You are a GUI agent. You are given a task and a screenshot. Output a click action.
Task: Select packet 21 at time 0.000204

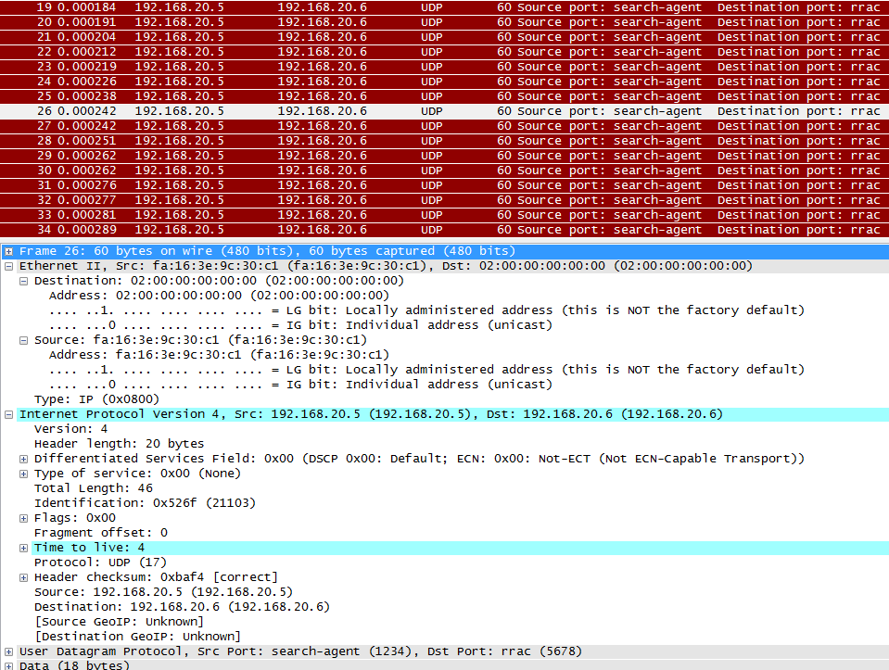pyautogui.click(x=445, y=37)
